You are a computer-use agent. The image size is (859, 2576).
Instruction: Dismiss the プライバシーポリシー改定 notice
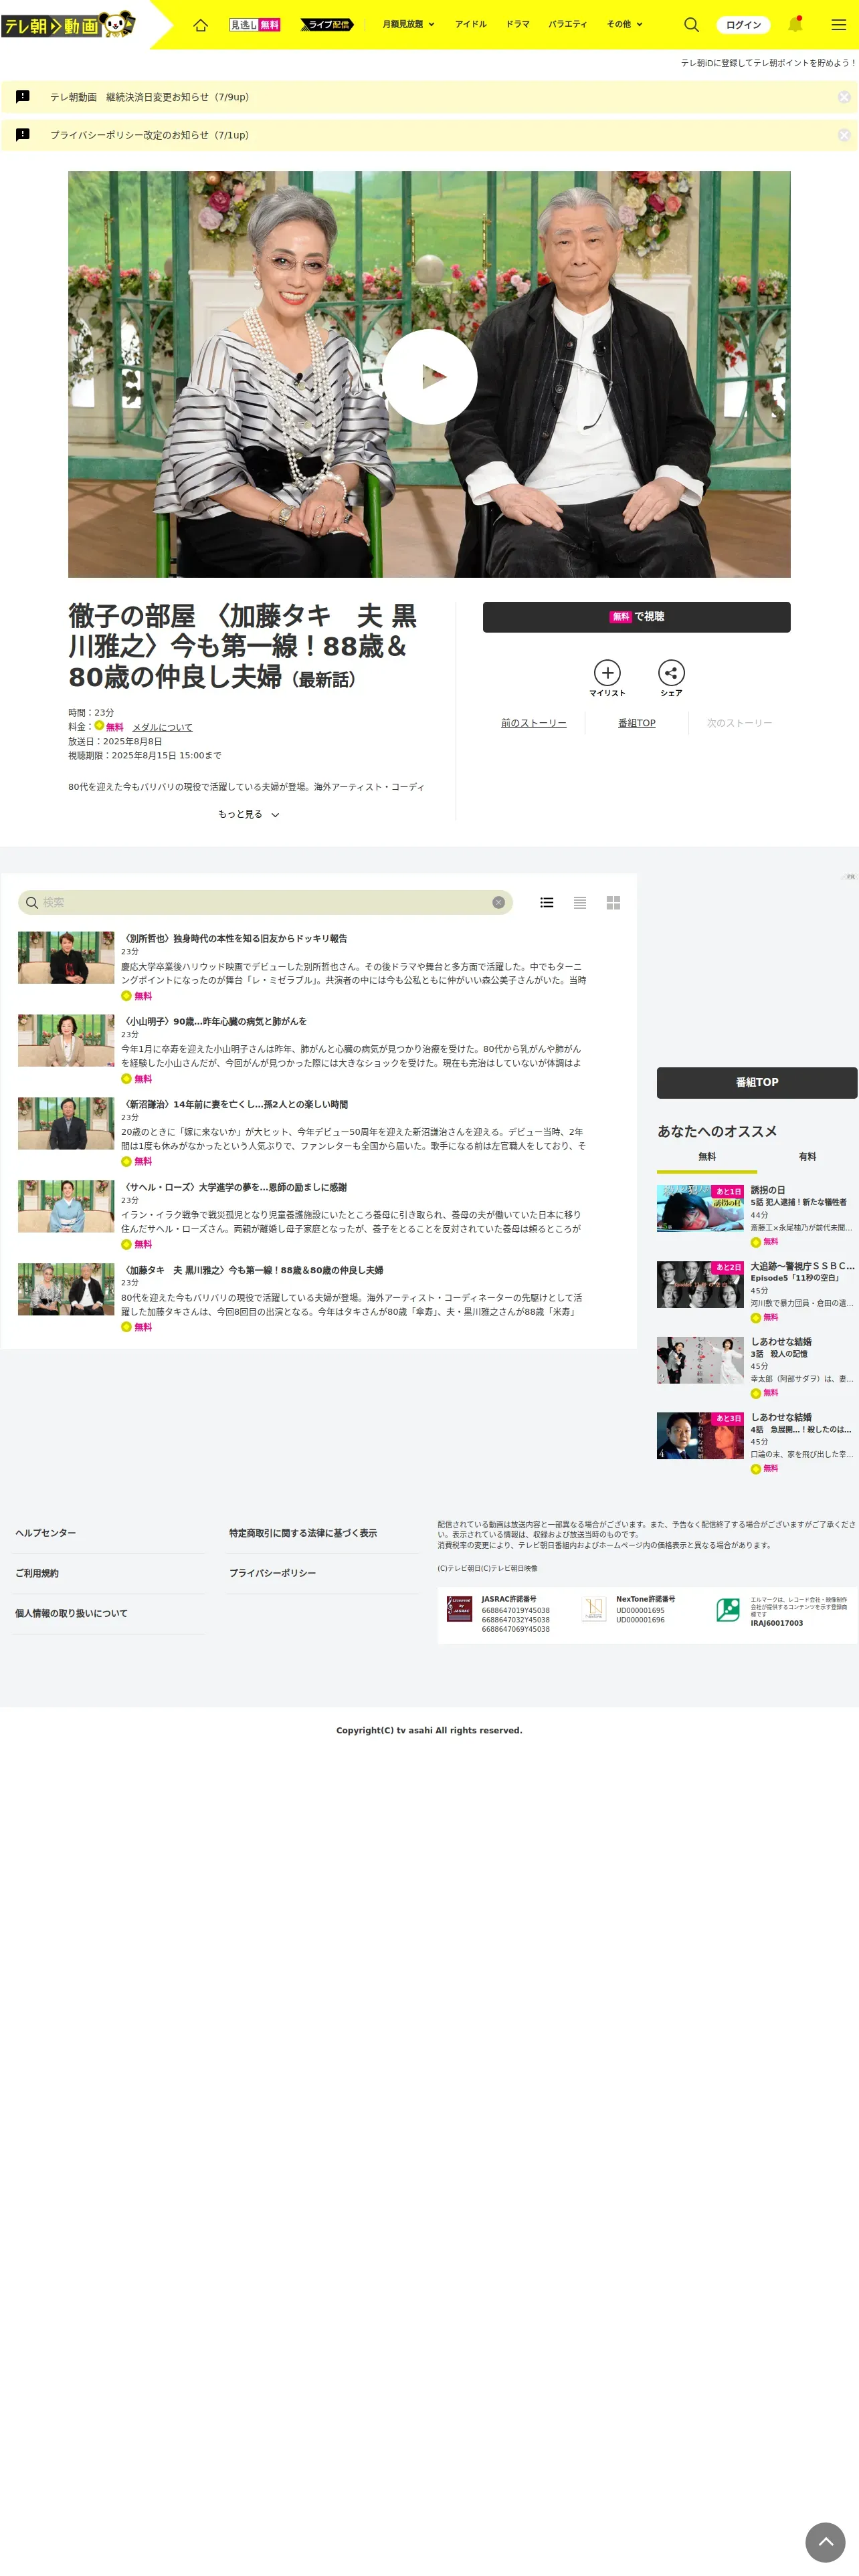coord(844,135)
